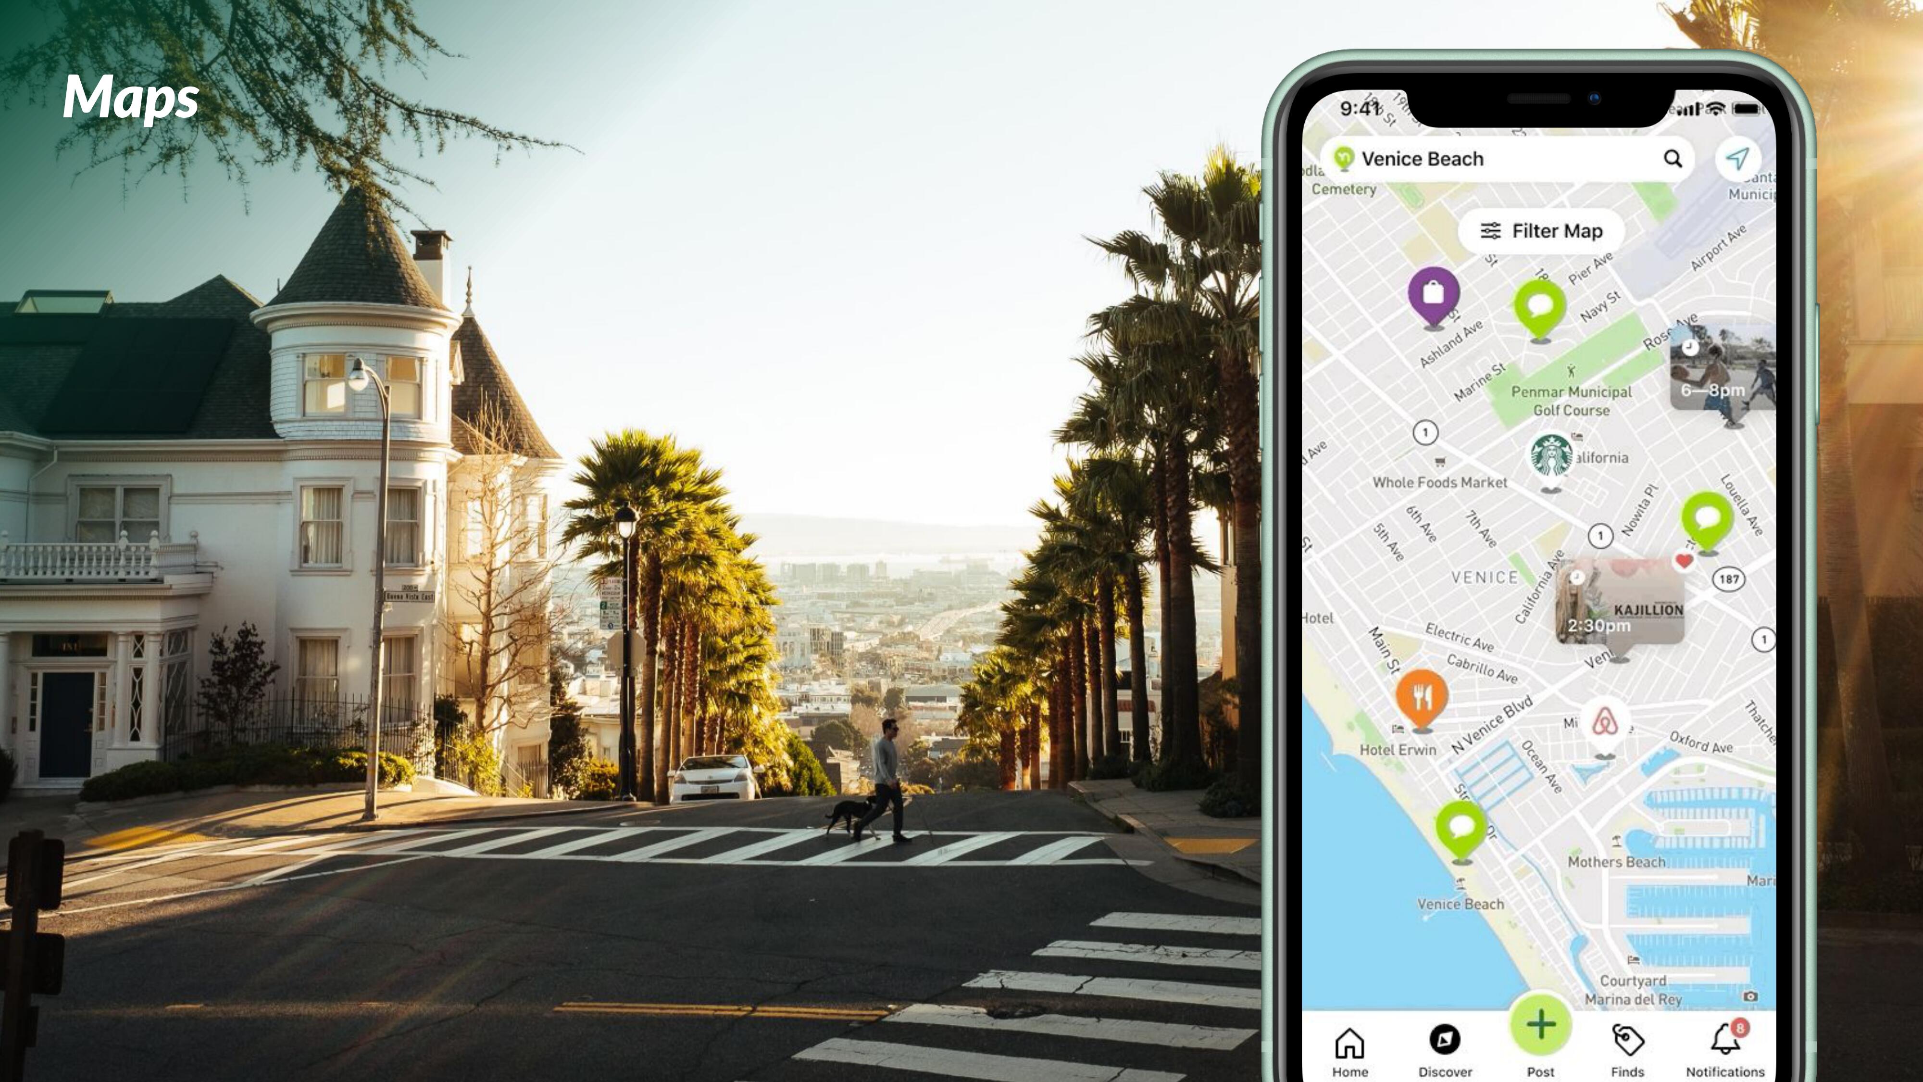Toggle the purple shopping pin marker
The width and height of the screenshot is (1923, 1082).
pyautogui.click(x=1433, y=293)
